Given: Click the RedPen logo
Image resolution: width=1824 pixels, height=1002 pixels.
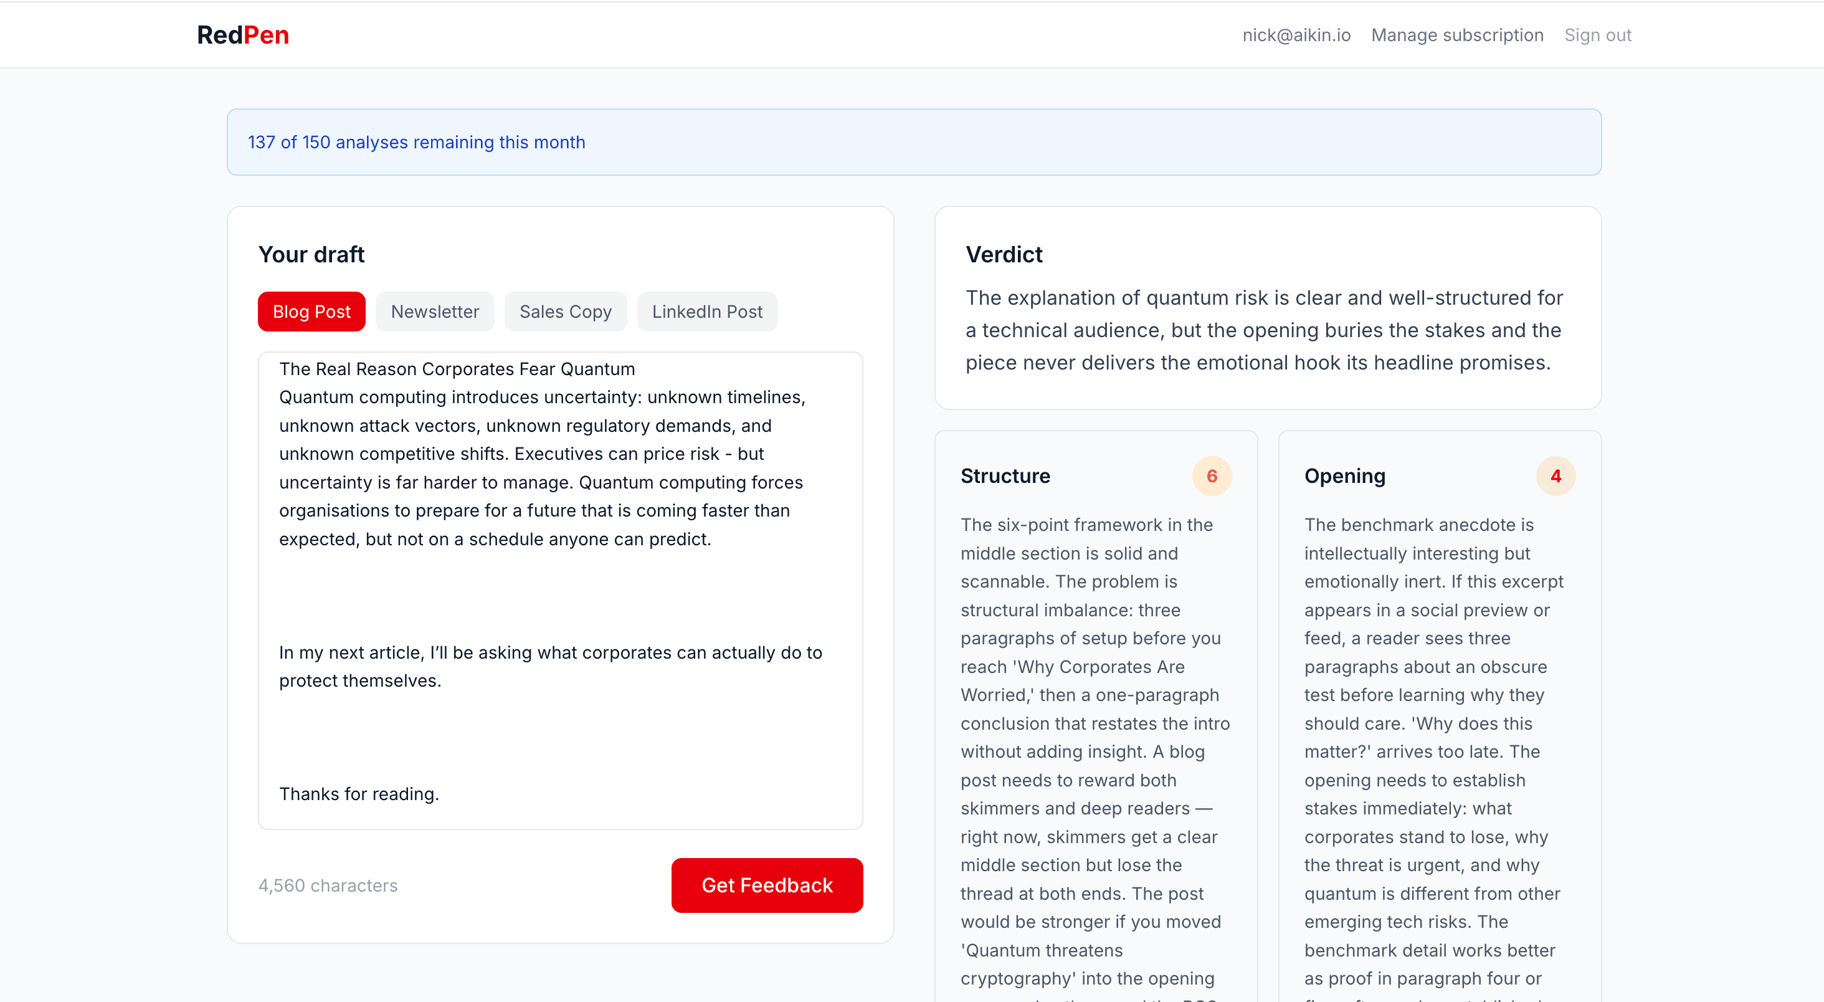Looking at the screenshot, I should (243, 35).
